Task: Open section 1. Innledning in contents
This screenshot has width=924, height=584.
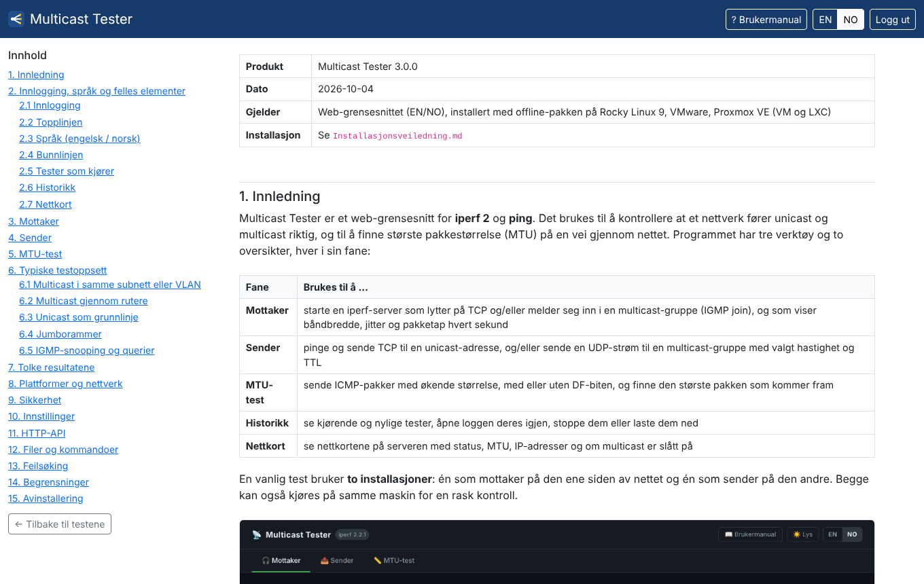Action: (x=36, y=75)
